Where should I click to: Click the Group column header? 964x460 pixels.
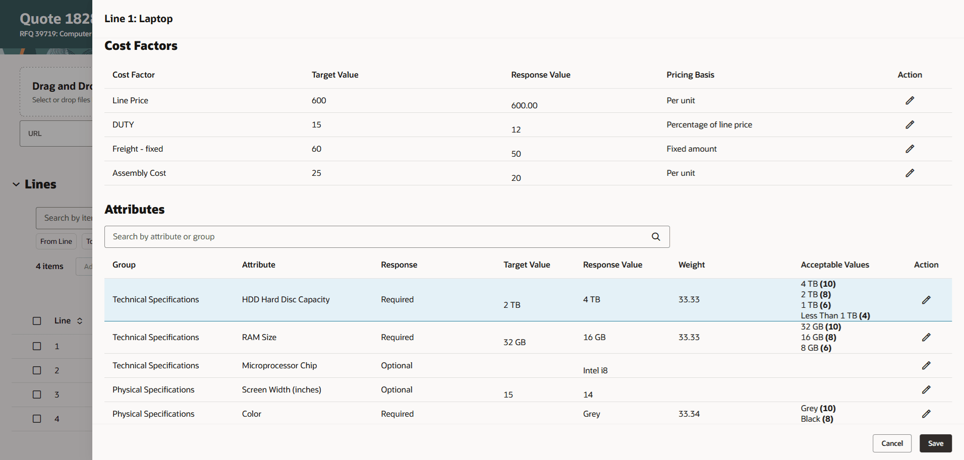tap(124, 265)
